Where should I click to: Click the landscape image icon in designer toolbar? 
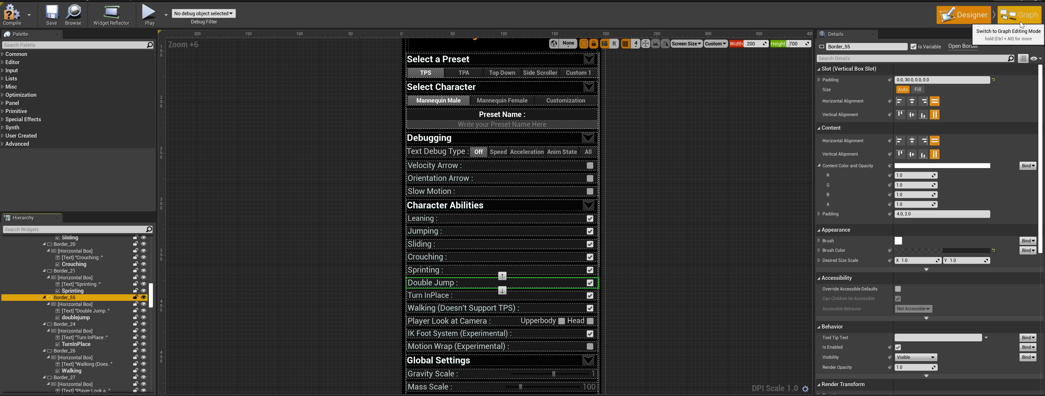coord(655,44)
